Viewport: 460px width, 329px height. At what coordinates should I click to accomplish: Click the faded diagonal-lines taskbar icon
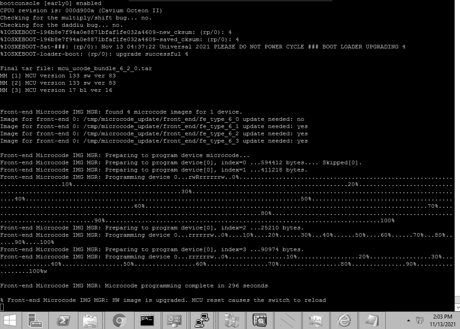click(x=287, y=320)
